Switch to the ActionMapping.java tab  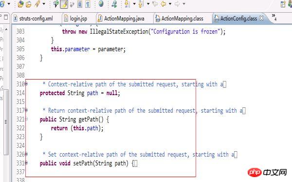point(121,19)
